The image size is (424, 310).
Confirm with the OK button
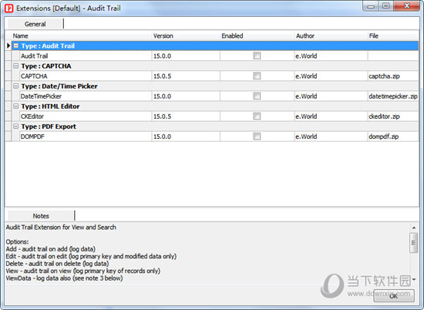(394, 296)
